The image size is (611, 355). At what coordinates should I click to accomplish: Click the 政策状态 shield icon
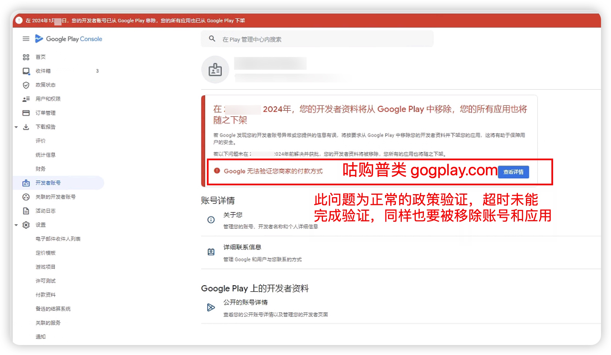coord(26,85)
